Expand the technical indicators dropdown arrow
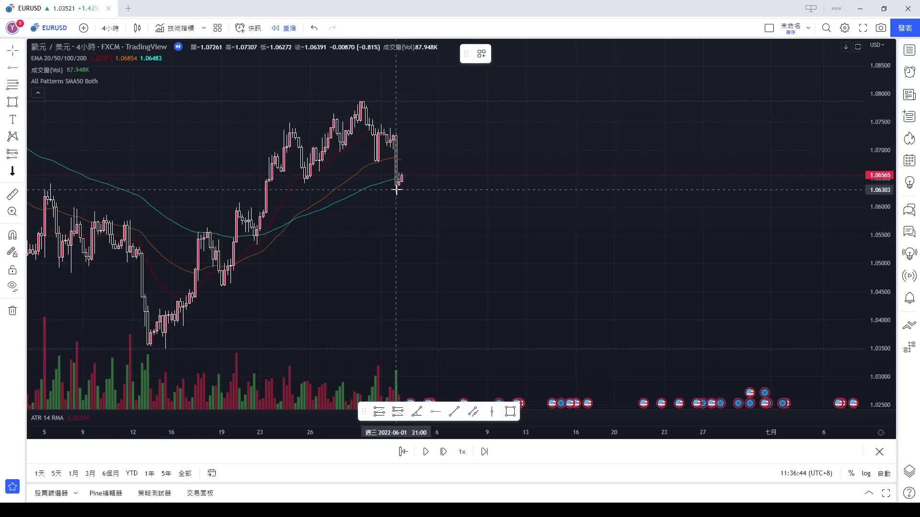Screen dimensions: 920x517 204,28
